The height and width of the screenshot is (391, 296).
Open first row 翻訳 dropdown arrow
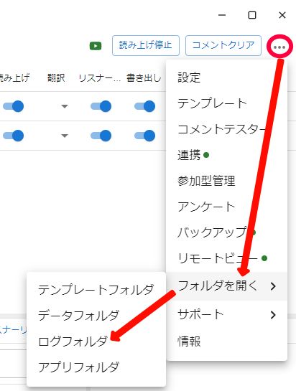(x=65, y=106)
